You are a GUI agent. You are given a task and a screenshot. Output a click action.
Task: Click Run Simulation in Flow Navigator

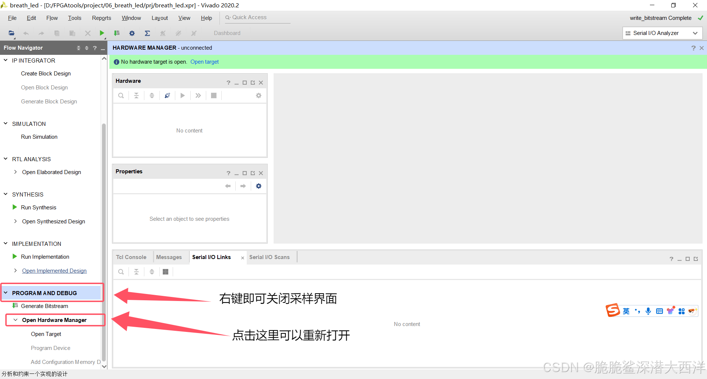39,137
